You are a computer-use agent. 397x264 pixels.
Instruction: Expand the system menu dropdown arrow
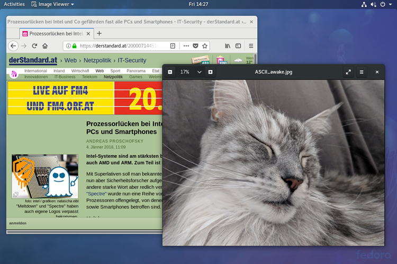tap(391, 4)
